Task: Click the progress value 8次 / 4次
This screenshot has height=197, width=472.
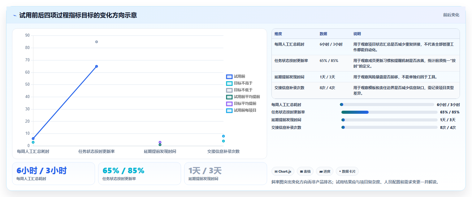Action: pyautogui.click(x=448, y=127)
